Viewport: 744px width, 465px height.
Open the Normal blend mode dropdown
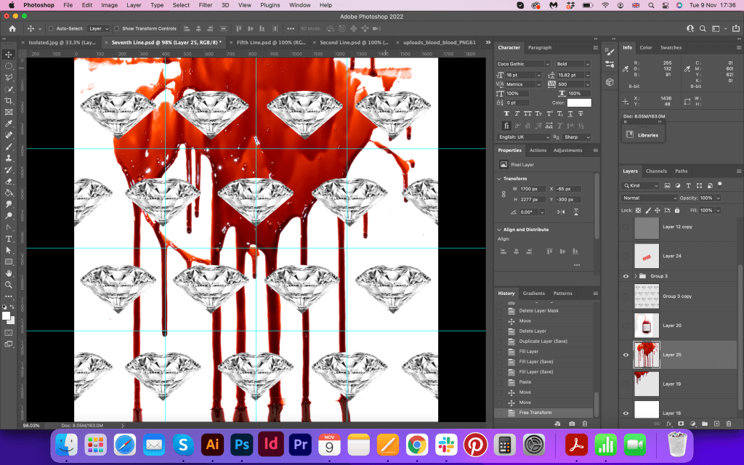[x=649, y=198]
